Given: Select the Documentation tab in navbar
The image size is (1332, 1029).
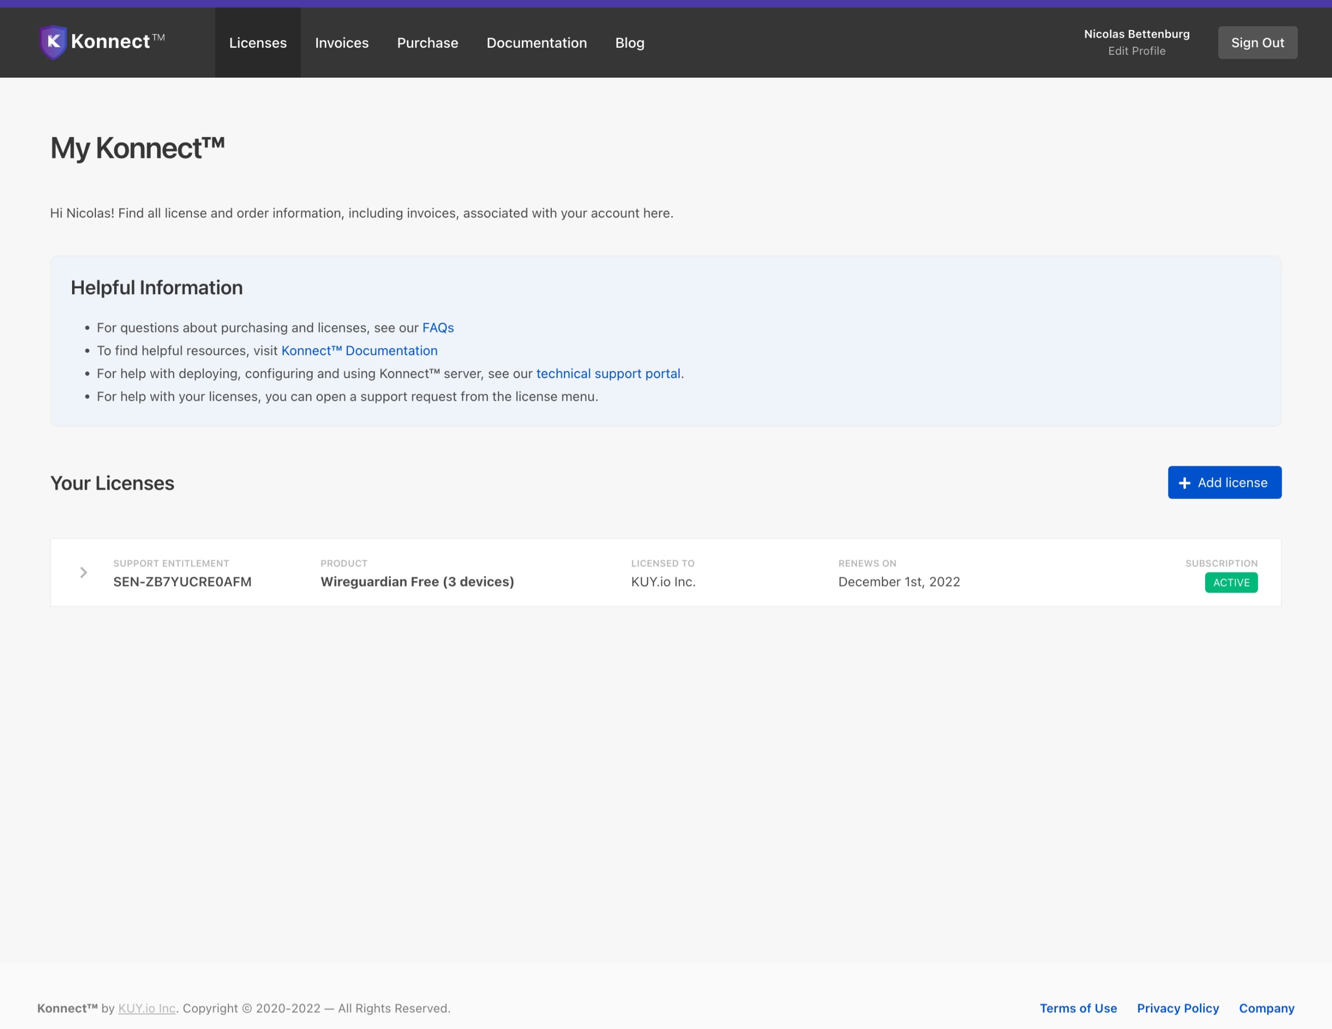Looking at the screenshot, I should pos(536,42).
